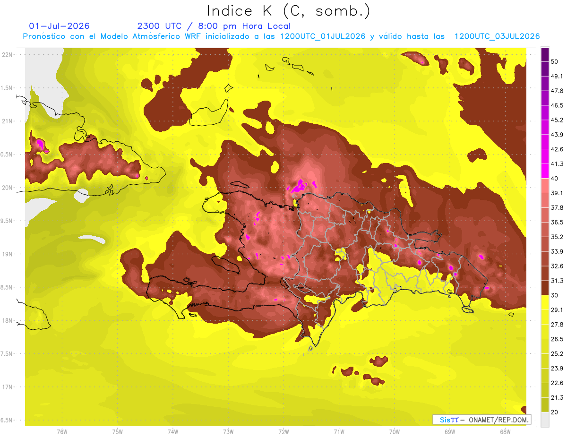The width and height of the screenshot is (567, 438).
Task: Click the lowest colorbar value '20'
Action: click(x=555, y=412)
